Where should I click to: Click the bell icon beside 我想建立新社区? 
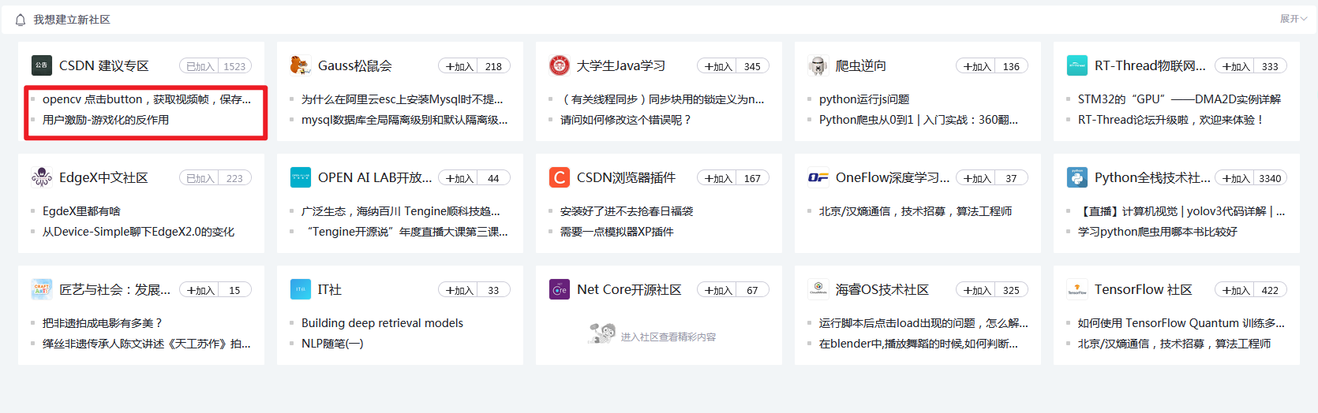pos(21,20)
